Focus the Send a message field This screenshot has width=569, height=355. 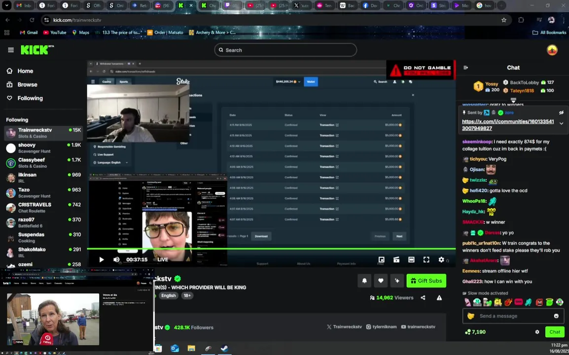pos(513,316)
